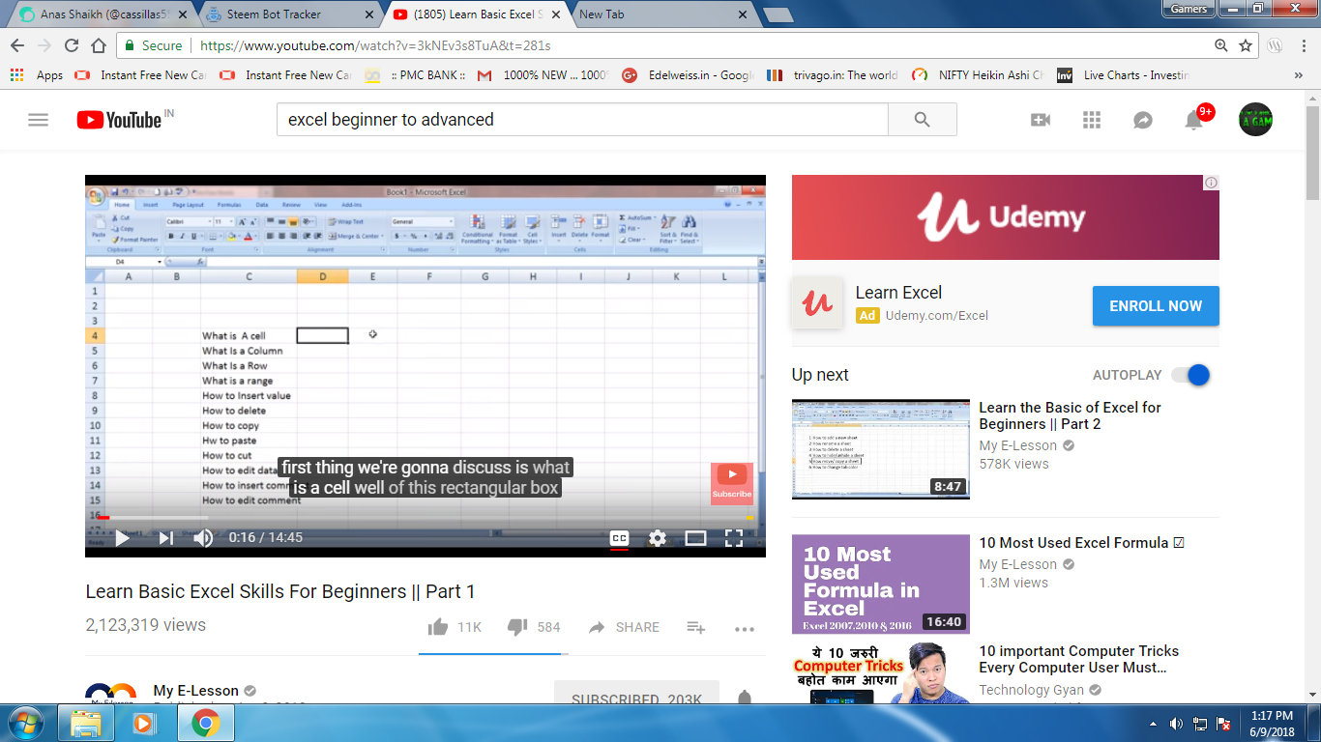The image size is (1321, 742).
Task: Open the account avatar menu
Action: tap(1255, 120)
